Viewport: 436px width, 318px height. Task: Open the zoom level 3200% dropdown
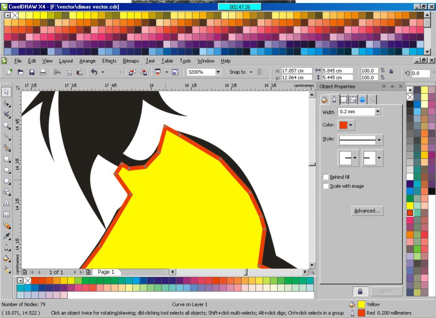(x=218, y=72)
